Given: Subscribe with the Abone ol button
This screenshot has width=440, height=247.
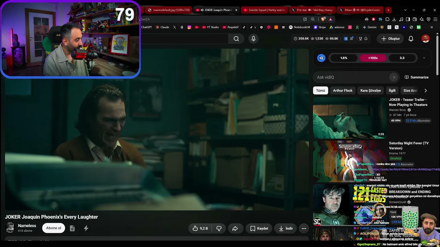Looking at the screenshot, I should pyautogui.click(x=54, y=228).
